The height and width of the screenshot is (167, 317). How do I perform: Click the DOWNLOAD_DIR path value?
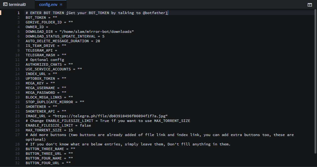pos(96,32)
